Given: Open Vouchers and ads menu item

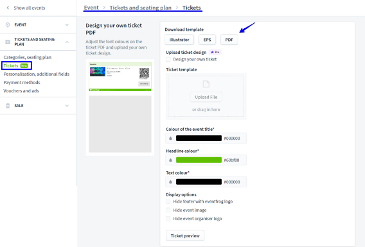Looking at the screenshot, I should (x=21, y=91).
